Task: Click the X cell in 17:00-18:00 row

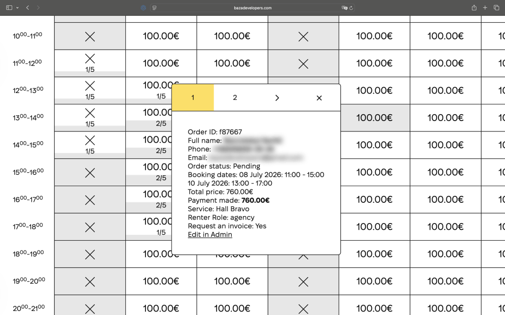Action: (90, 227)
